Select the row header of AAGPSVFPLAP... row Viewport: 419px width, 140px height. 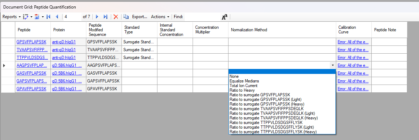click(8, 65)
